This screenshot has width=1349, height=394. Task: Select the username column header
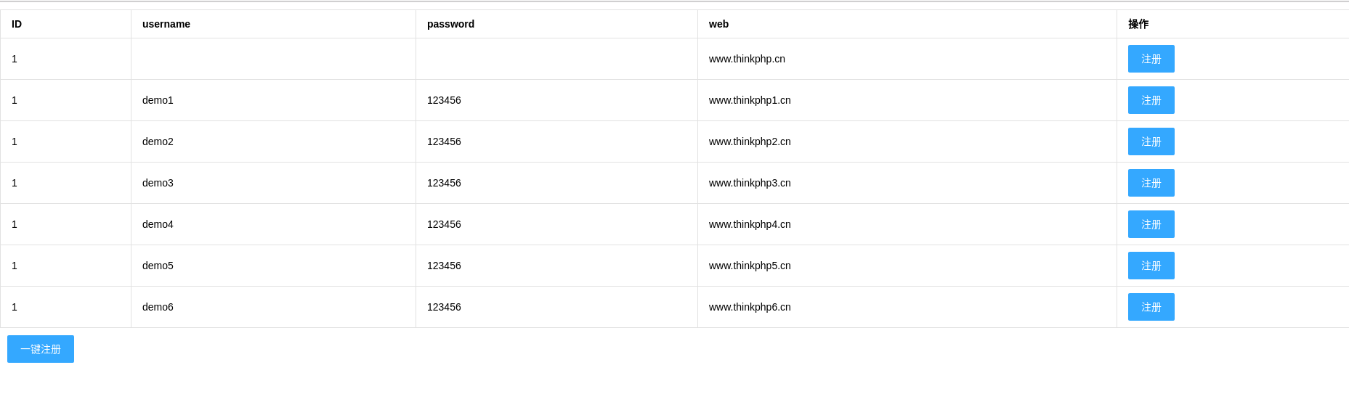point(273,24)
